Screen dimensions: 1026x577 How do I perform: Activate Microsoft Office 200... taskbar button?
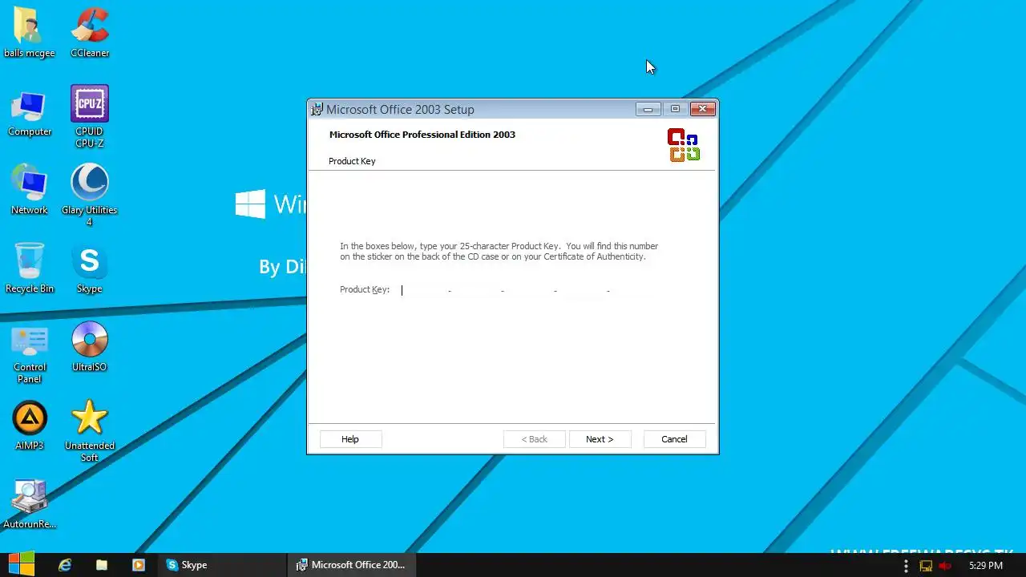pos(351,565)
